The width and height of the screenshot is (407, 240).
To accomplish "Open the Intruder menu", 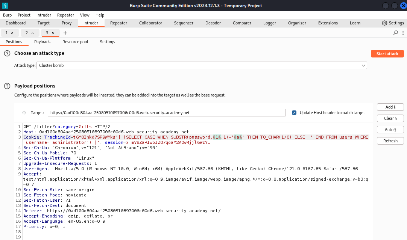I will click(x=44, y=15).
